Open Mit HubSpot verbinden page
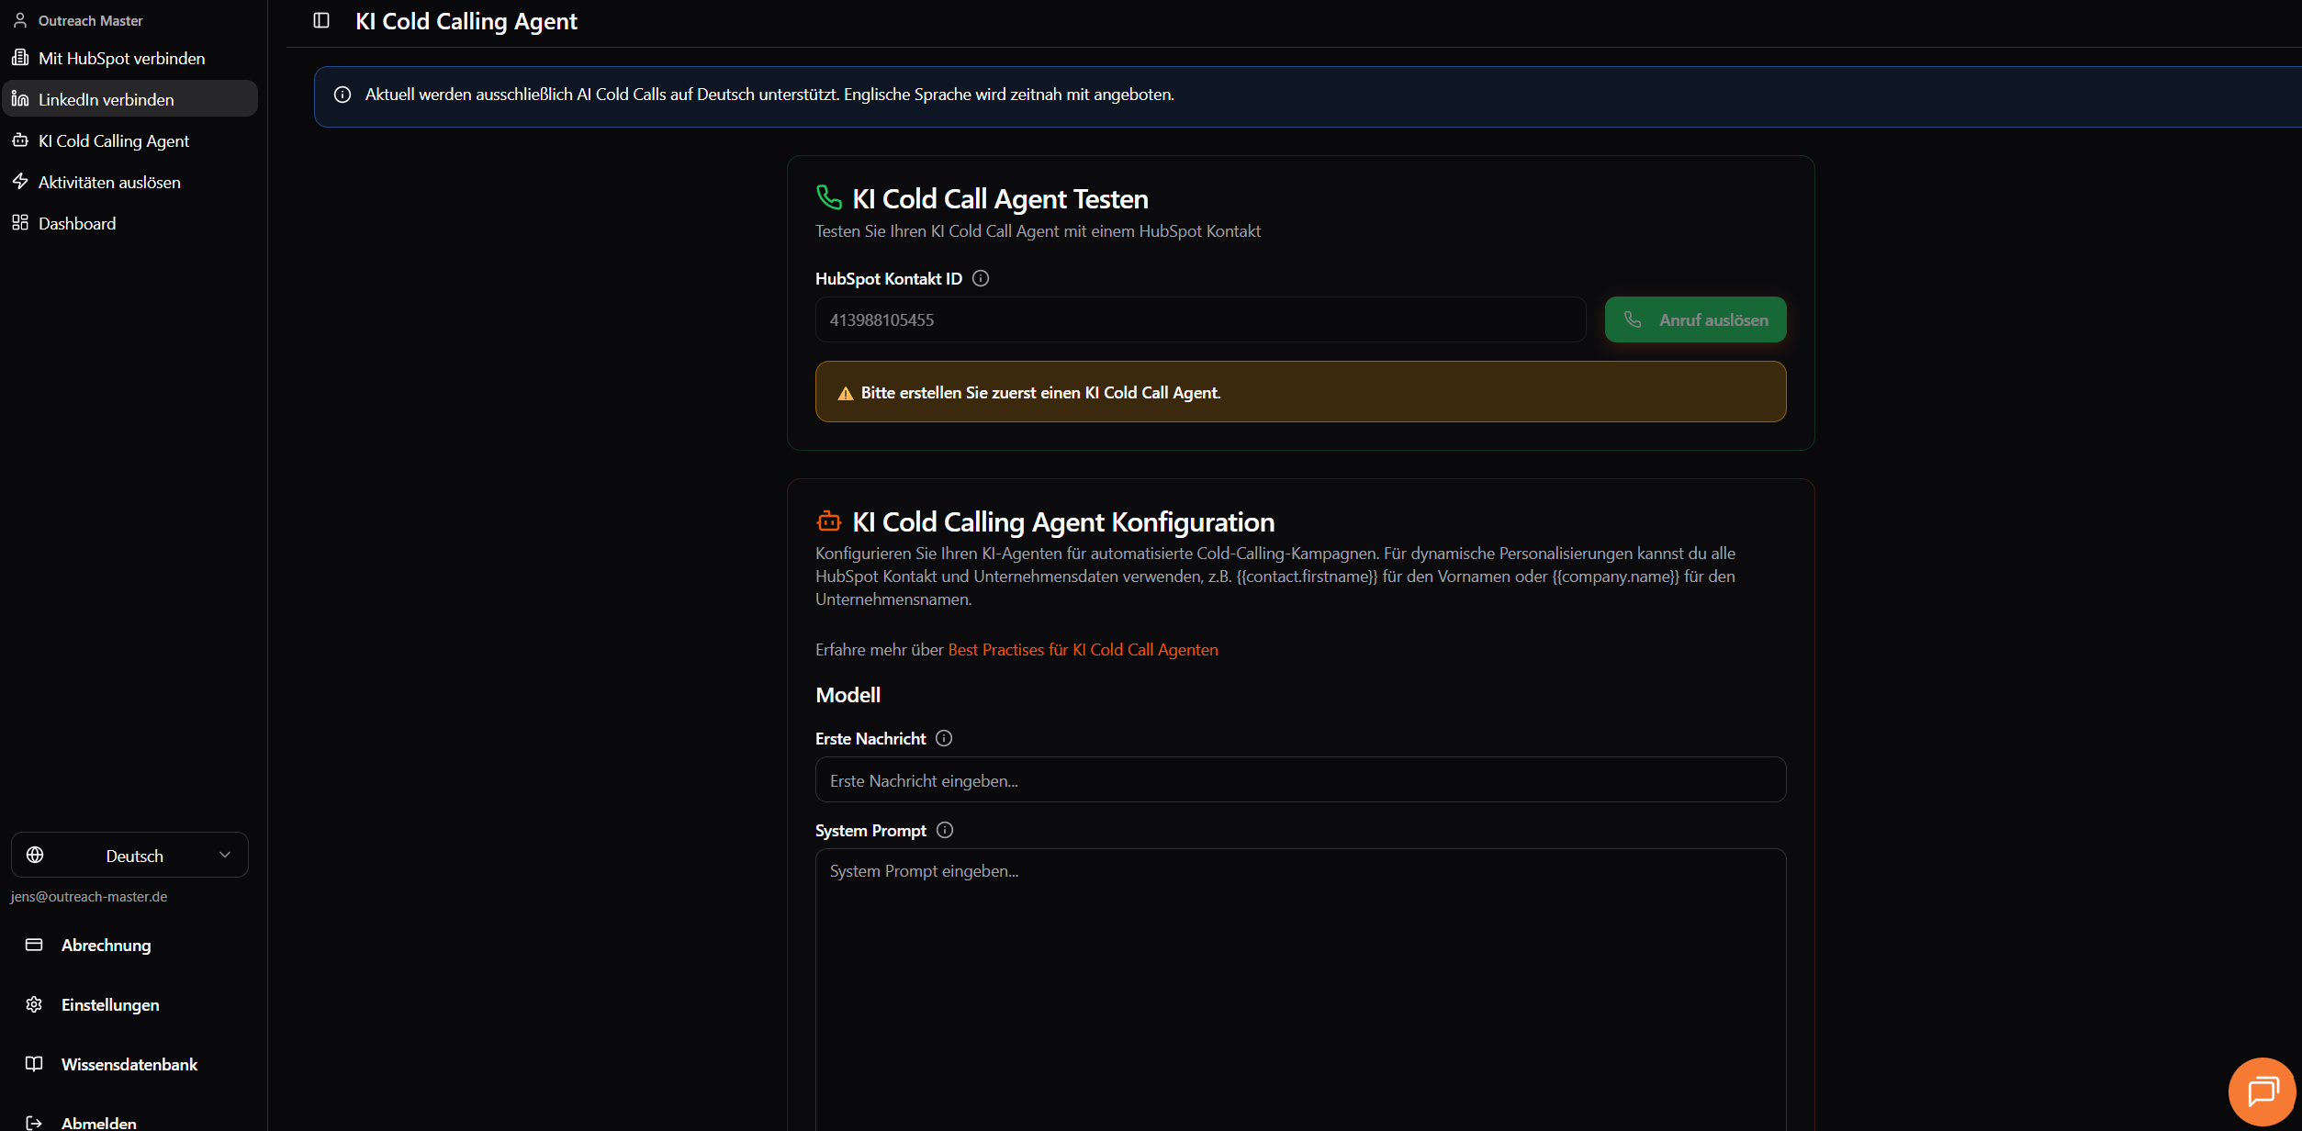This screenshot has height=1131, width=2302. pos(121,58)
